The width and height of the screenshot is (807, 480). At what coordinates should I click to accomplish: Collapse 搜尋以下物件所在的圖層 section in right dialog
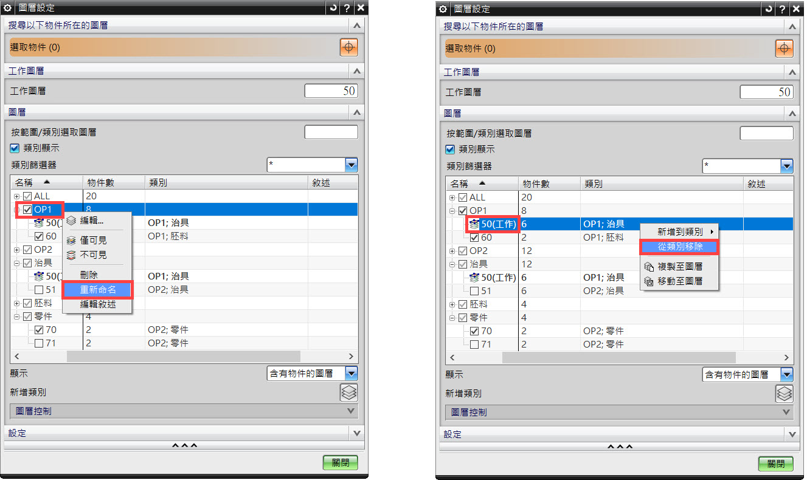792,27
